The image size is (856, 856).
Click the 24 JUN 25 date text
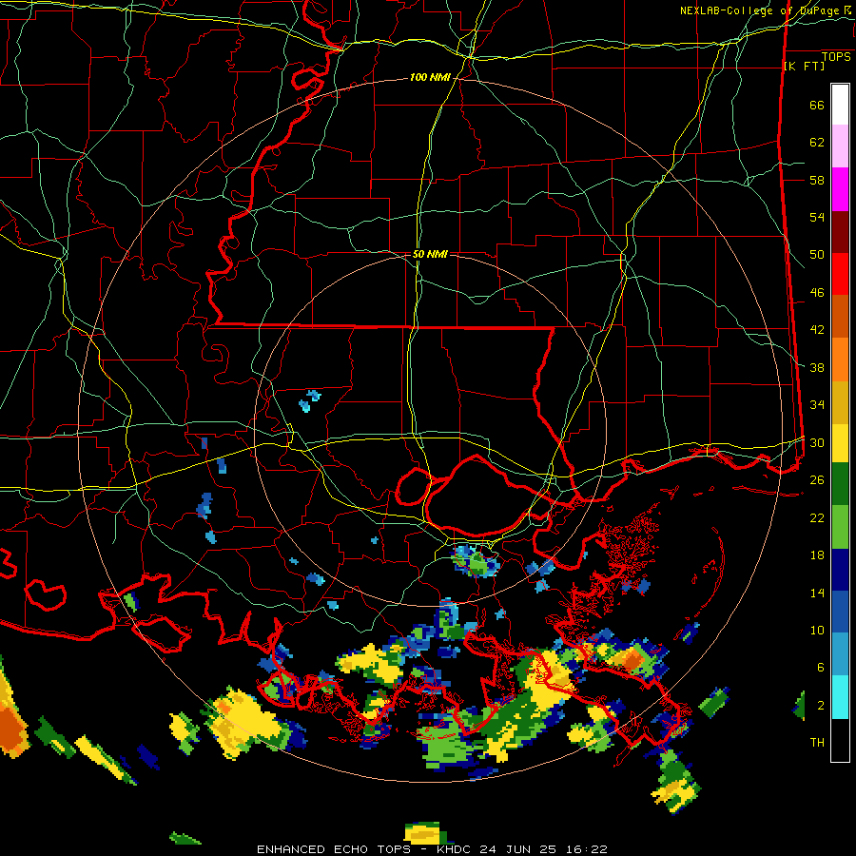[517, 849]
